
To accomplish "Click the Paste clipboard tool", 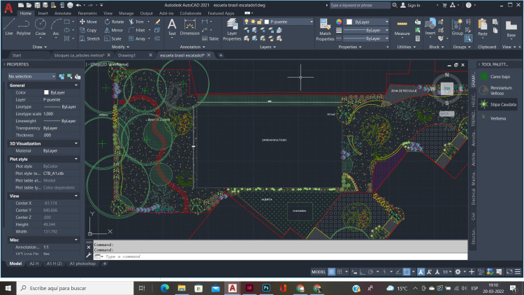I will [483, 27].
